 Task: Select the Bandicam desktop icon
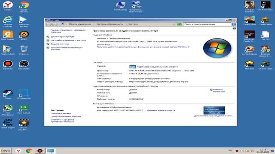click(8, 65)
